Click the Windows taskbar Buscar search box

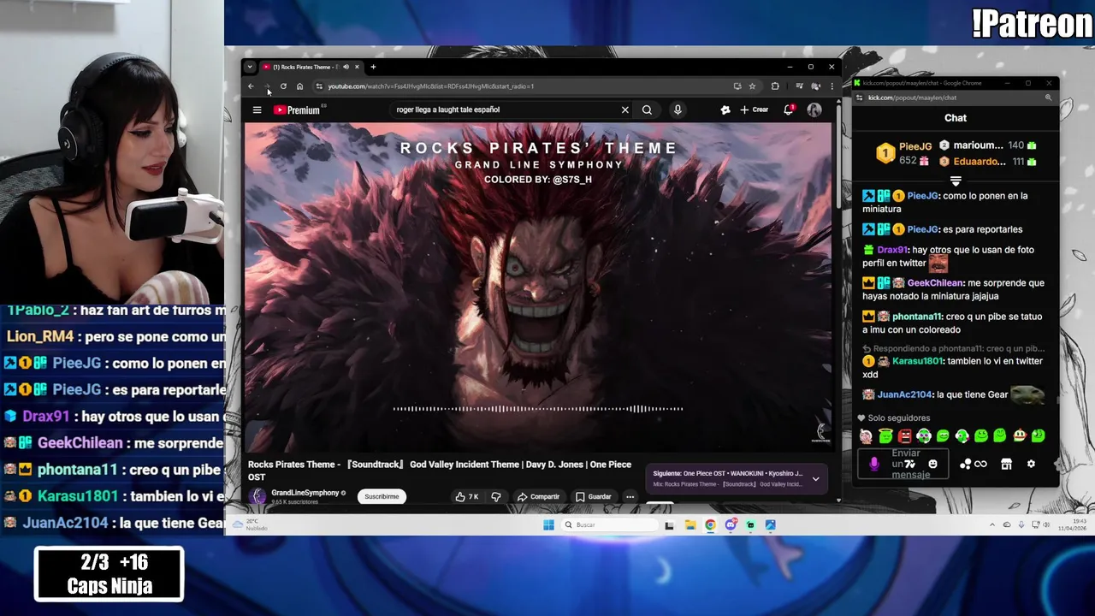point(611,525)
